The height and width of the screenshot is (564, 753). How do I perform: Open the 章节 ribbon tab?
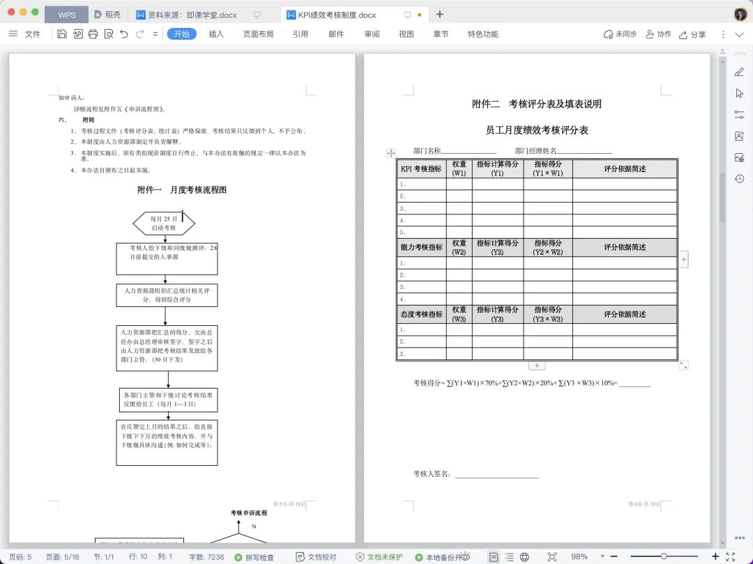click(441, 34)
